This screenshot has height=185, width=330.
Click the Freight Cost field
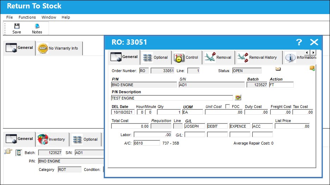281,112
